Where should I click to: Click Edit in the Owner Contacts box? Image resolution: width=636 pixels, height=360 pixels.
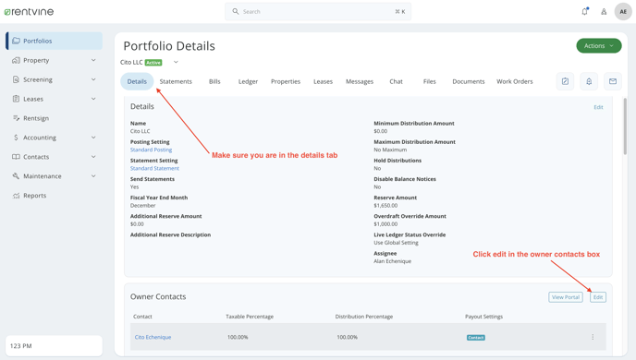(x=598, y=297)
